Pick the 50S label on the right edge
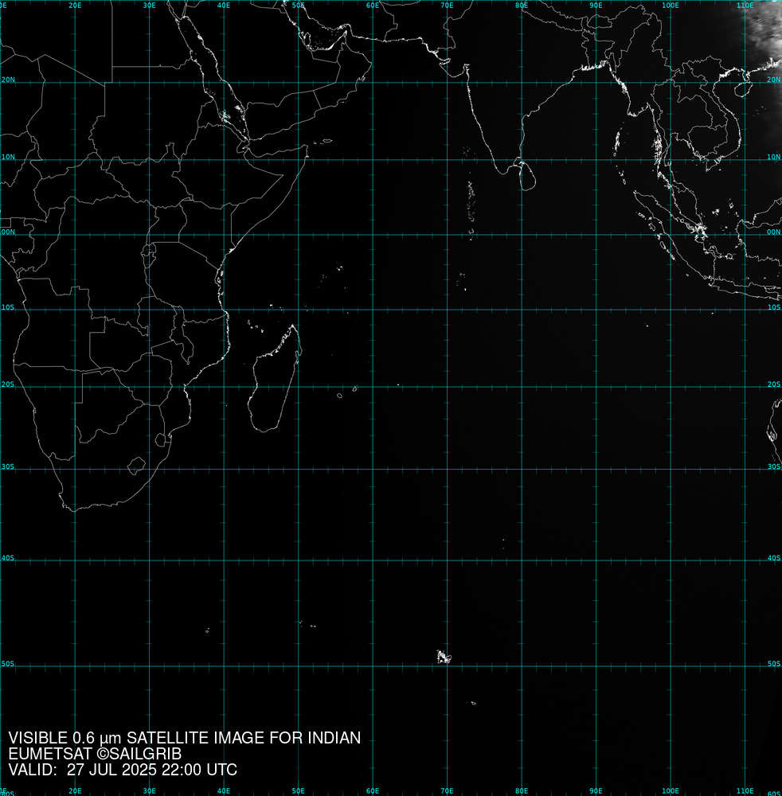 point(774,664)
